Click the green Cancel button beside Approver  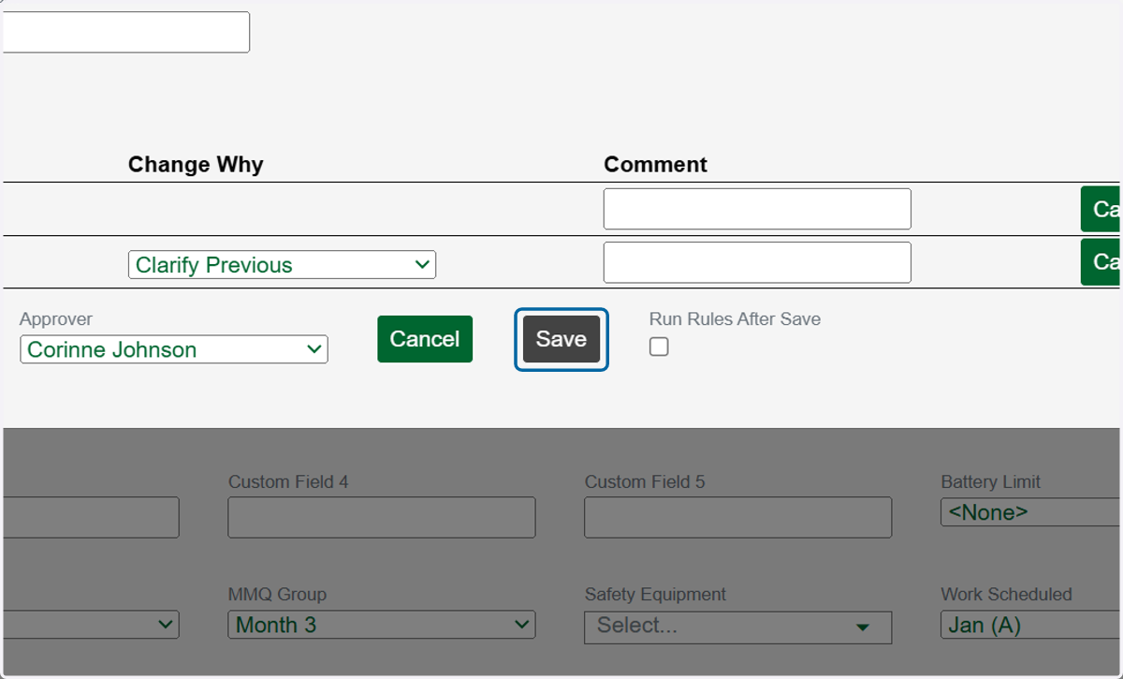tap(425, 339)
